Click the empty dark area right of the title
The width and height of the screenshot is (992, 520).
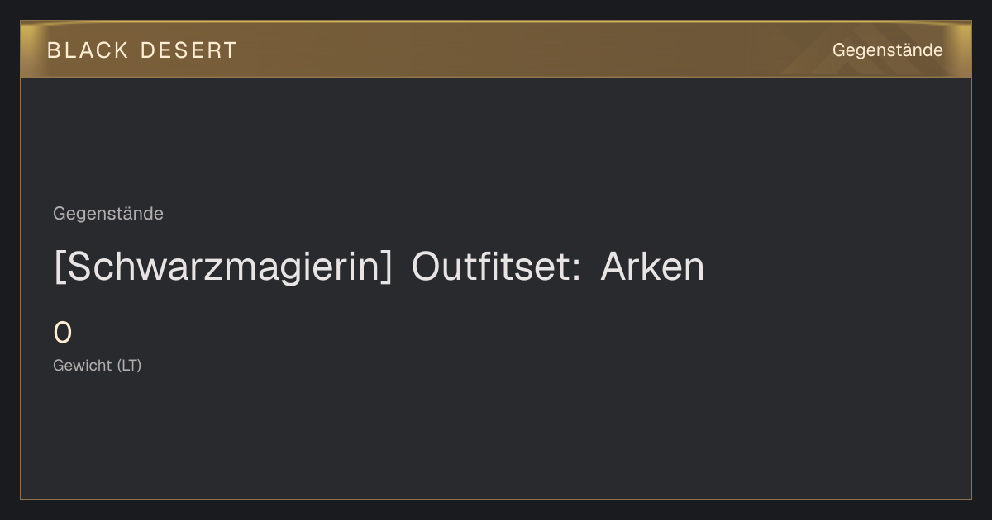(x=835, y=267)
